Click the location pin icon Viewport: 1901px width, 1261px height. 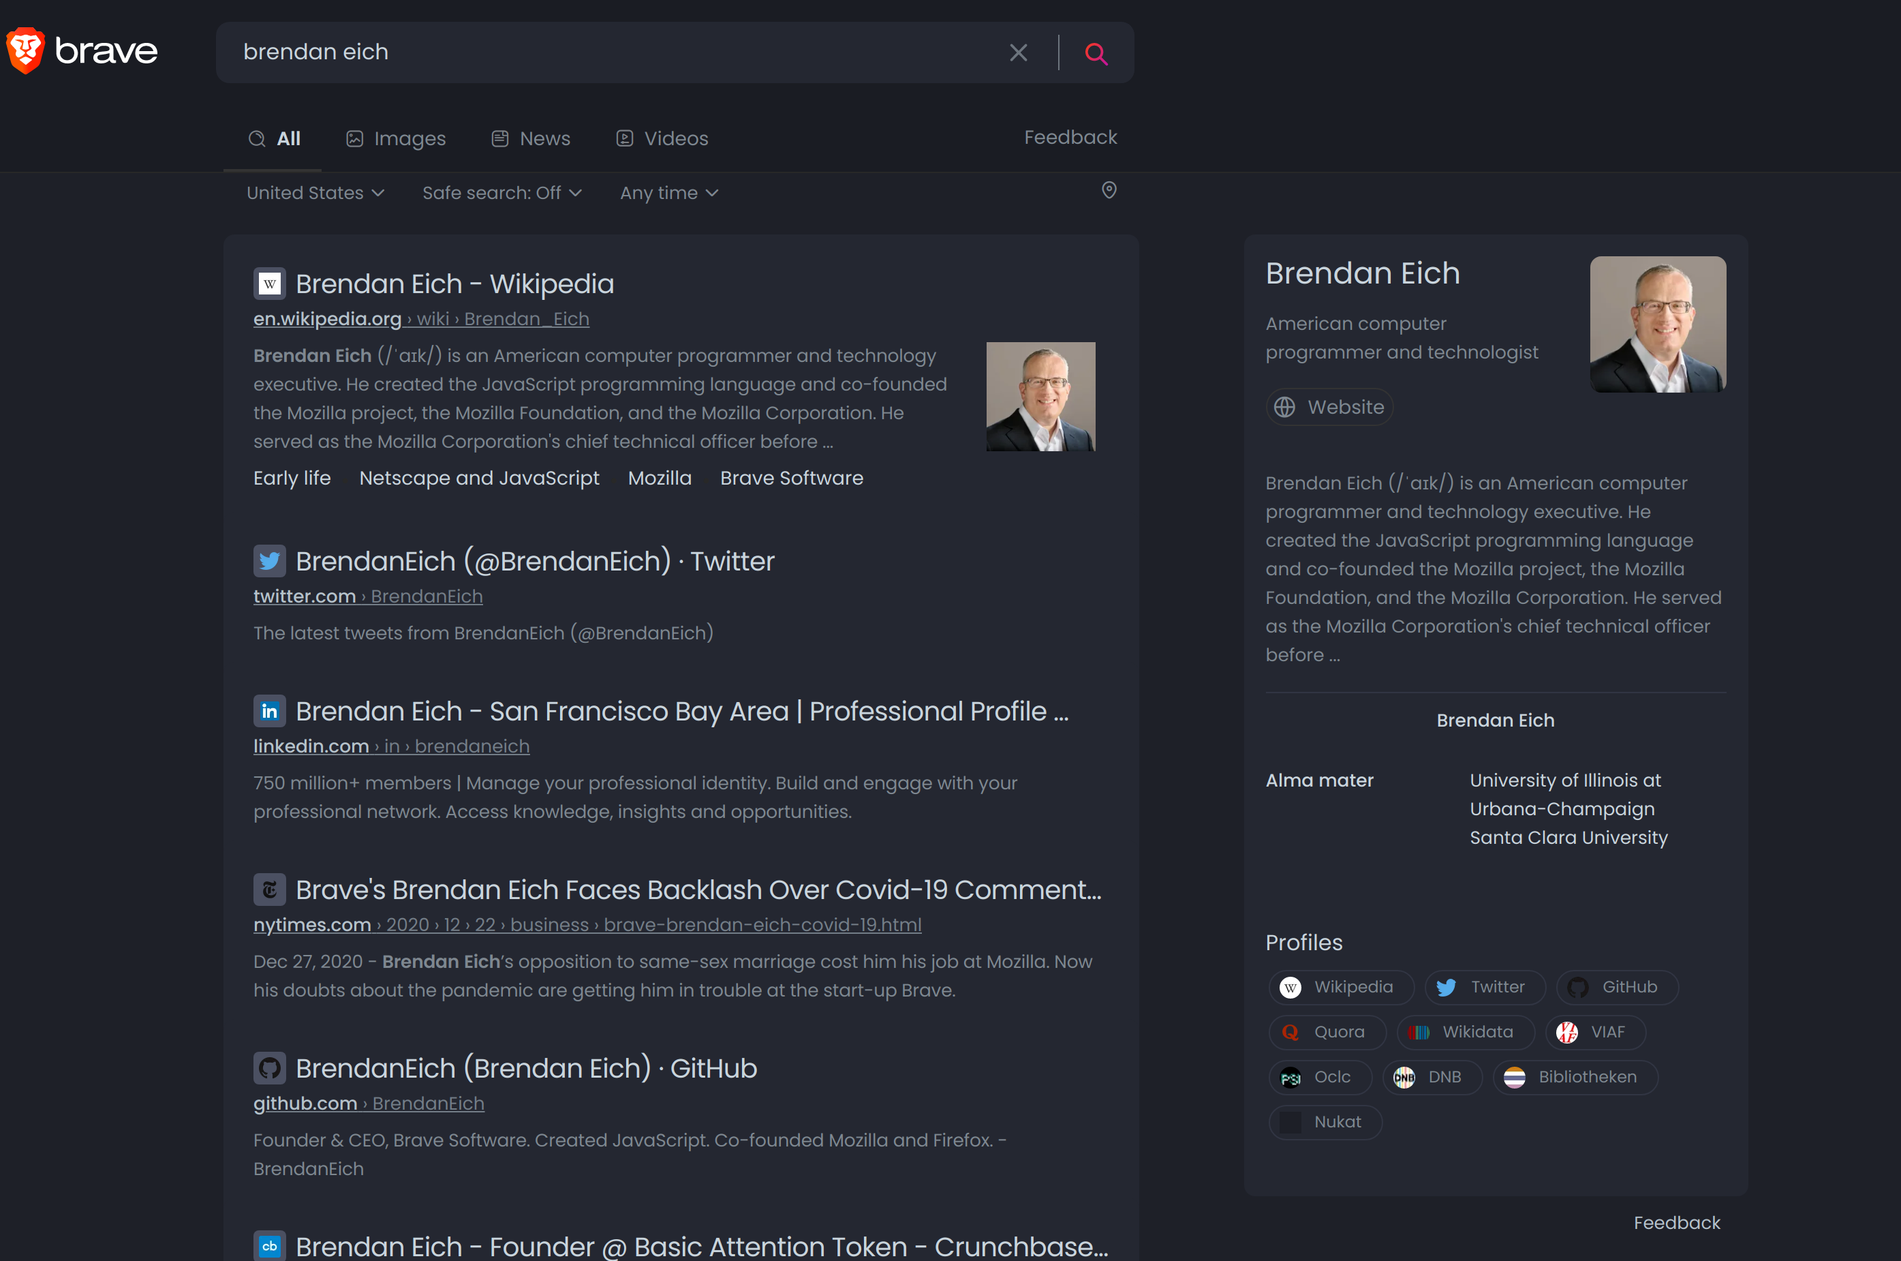point(1109,191)
